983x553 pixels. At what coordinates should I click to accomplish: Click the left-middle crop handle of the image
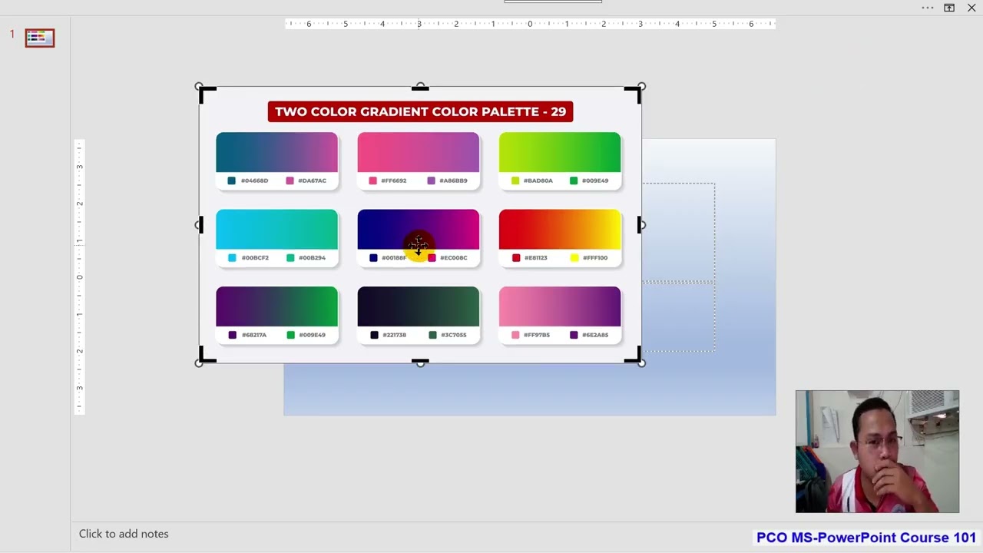click(x=201, y=224)
